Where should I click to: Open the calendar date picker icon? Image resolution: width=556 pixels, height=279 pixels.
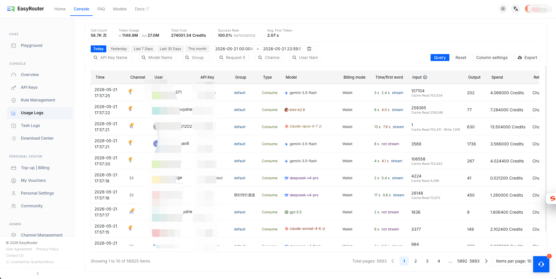click(x=309, y=49)
